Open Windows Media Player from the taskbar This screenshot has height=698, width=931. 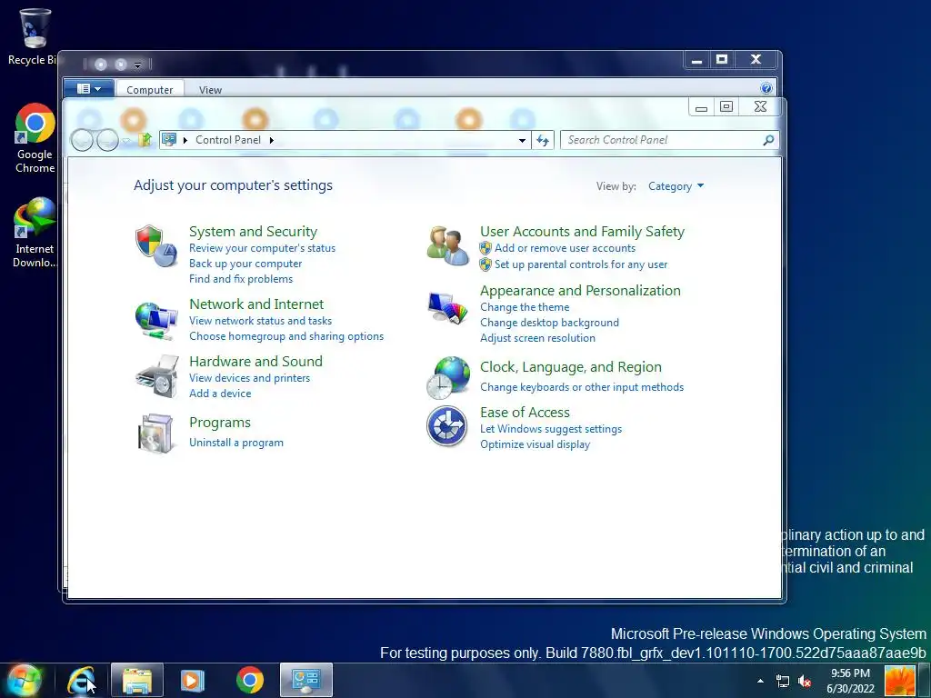[193, 680]
